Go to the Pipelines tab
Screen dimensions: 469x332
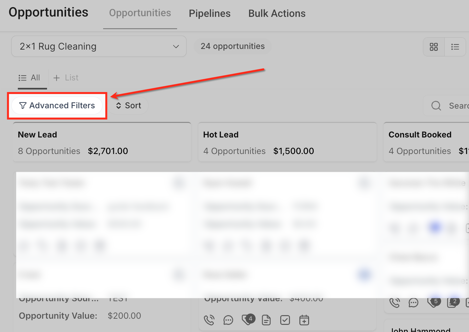pyautogui.click(x=210, y=14)
